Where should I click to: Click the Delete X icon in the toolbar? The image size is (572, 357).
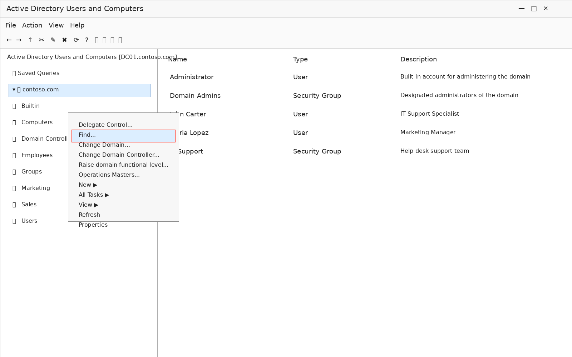pos(64,40)
